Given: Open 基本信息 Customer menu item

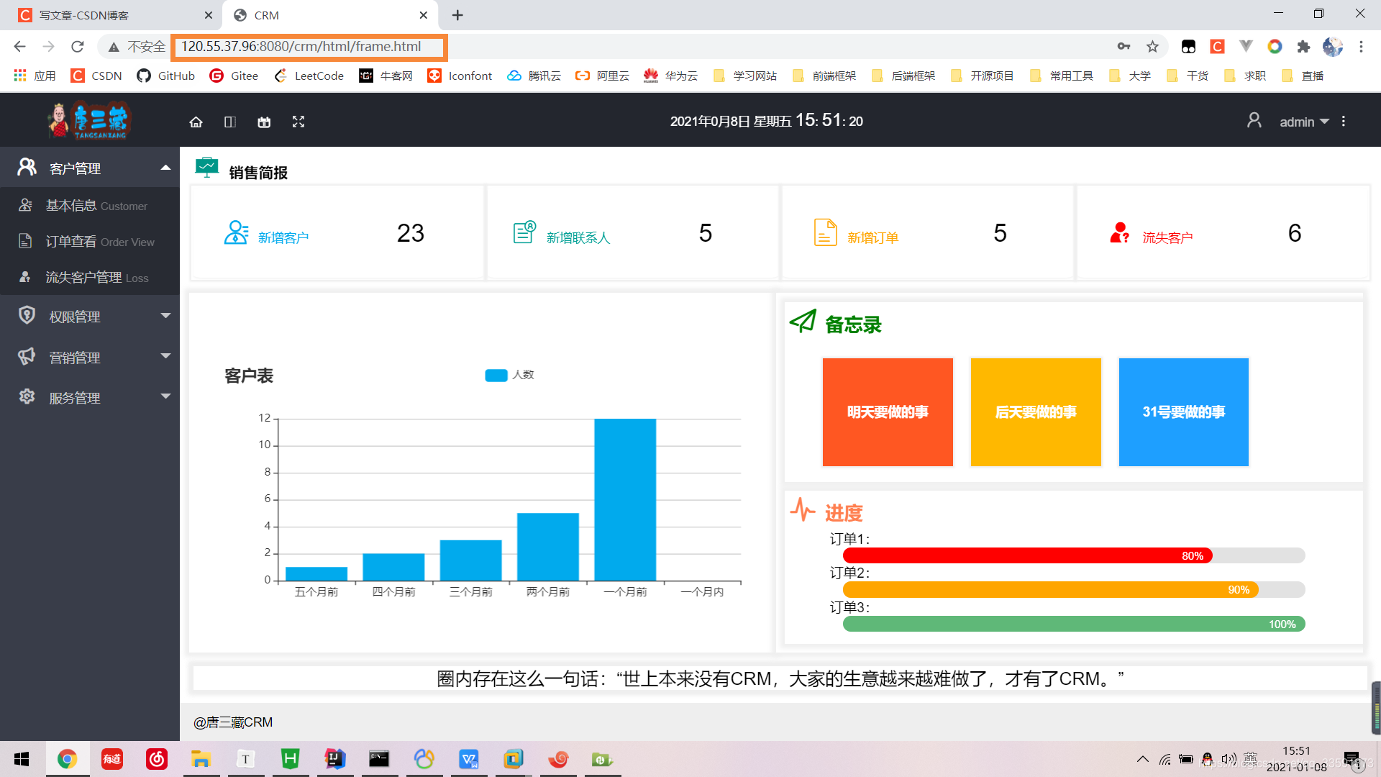Looking at the screenshot, I should (96, 206).
